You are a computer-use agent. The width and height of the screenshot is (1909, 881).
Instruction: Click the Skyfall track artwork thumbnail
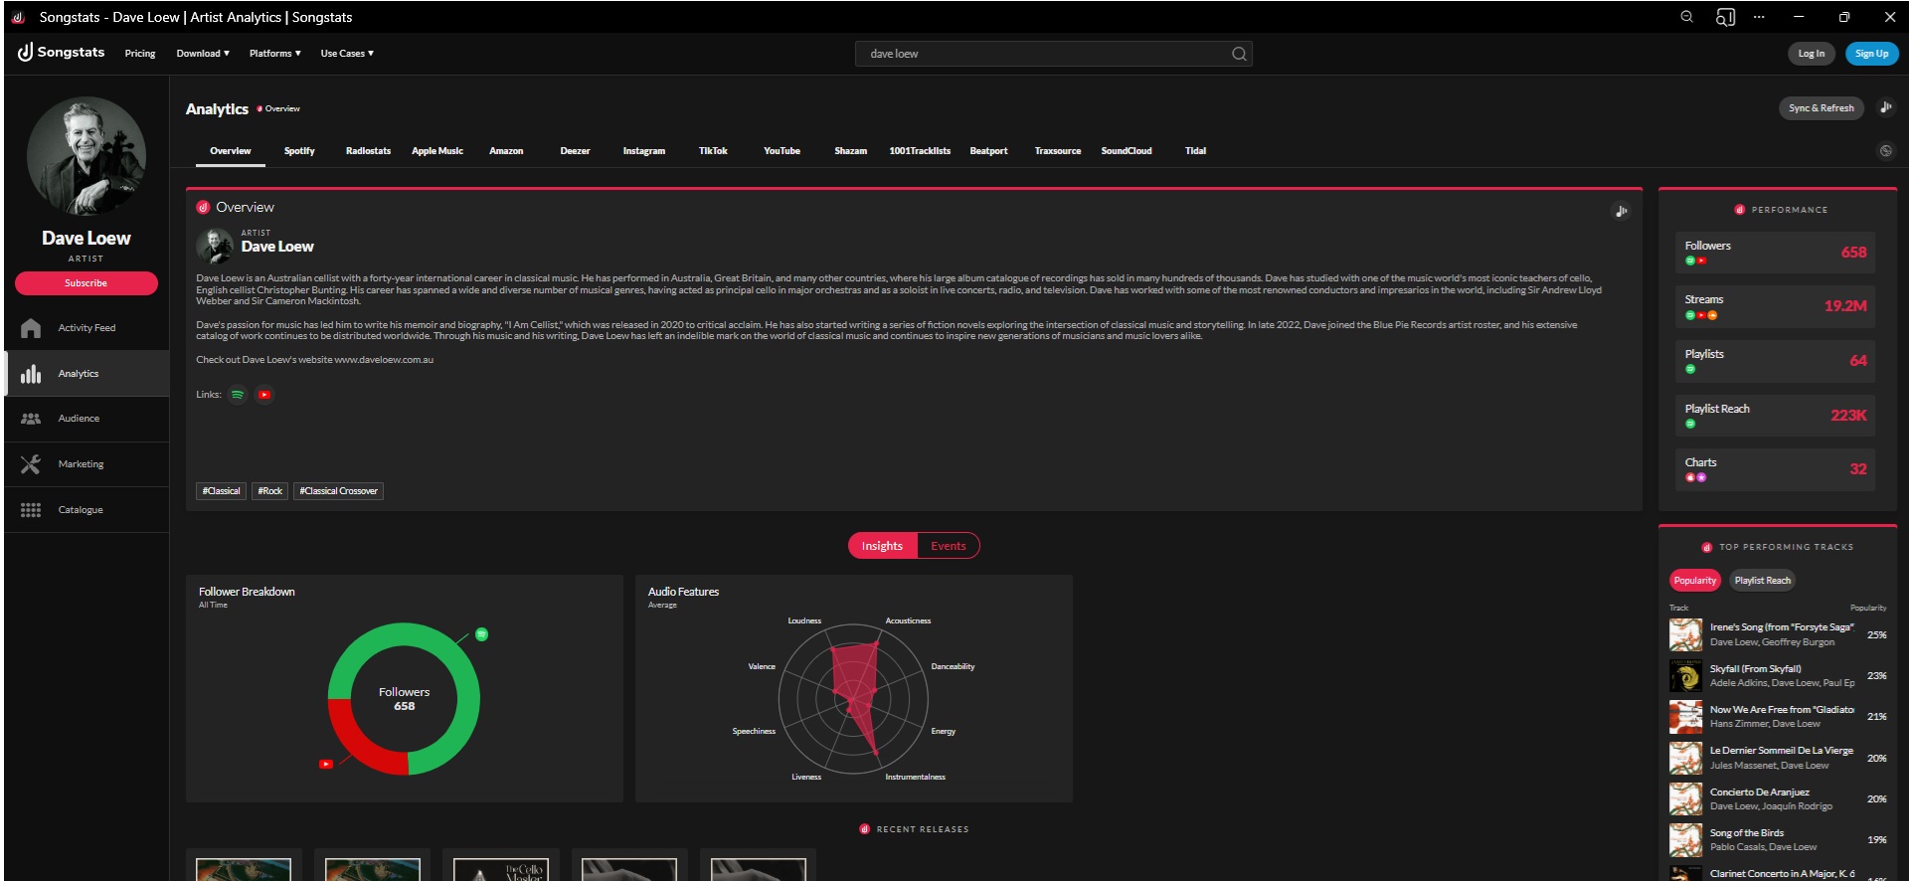pyautogui.click(x=1685, y=676)
